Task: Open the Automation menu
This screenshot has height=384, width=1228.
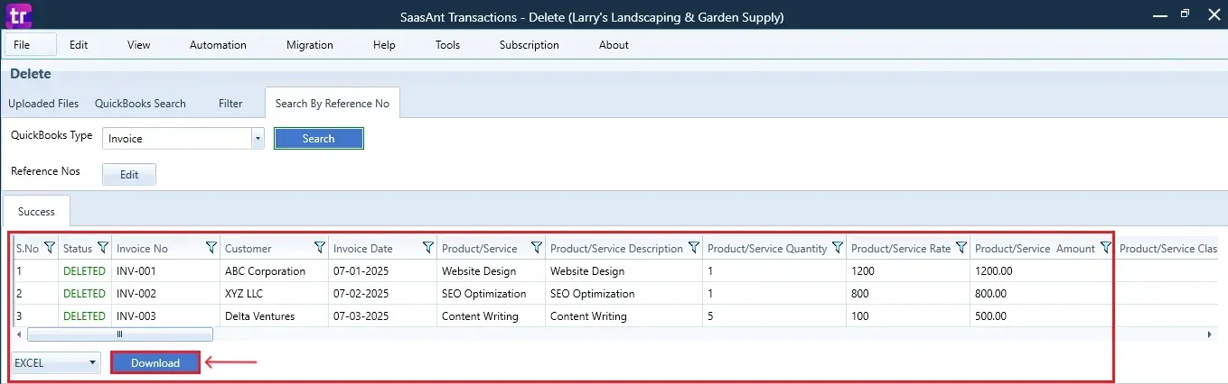Action: (x=218, y=45)
